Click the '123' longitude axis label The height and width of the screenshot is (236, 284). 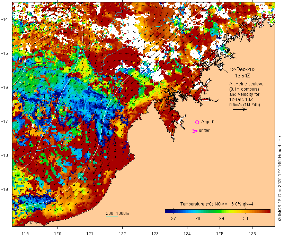[x=155, y=234]
